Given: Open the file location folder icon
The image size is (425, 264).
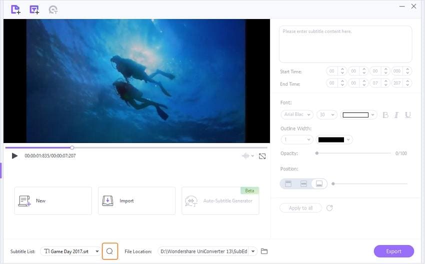Looking at the screenshot, I should pos(264,251).
